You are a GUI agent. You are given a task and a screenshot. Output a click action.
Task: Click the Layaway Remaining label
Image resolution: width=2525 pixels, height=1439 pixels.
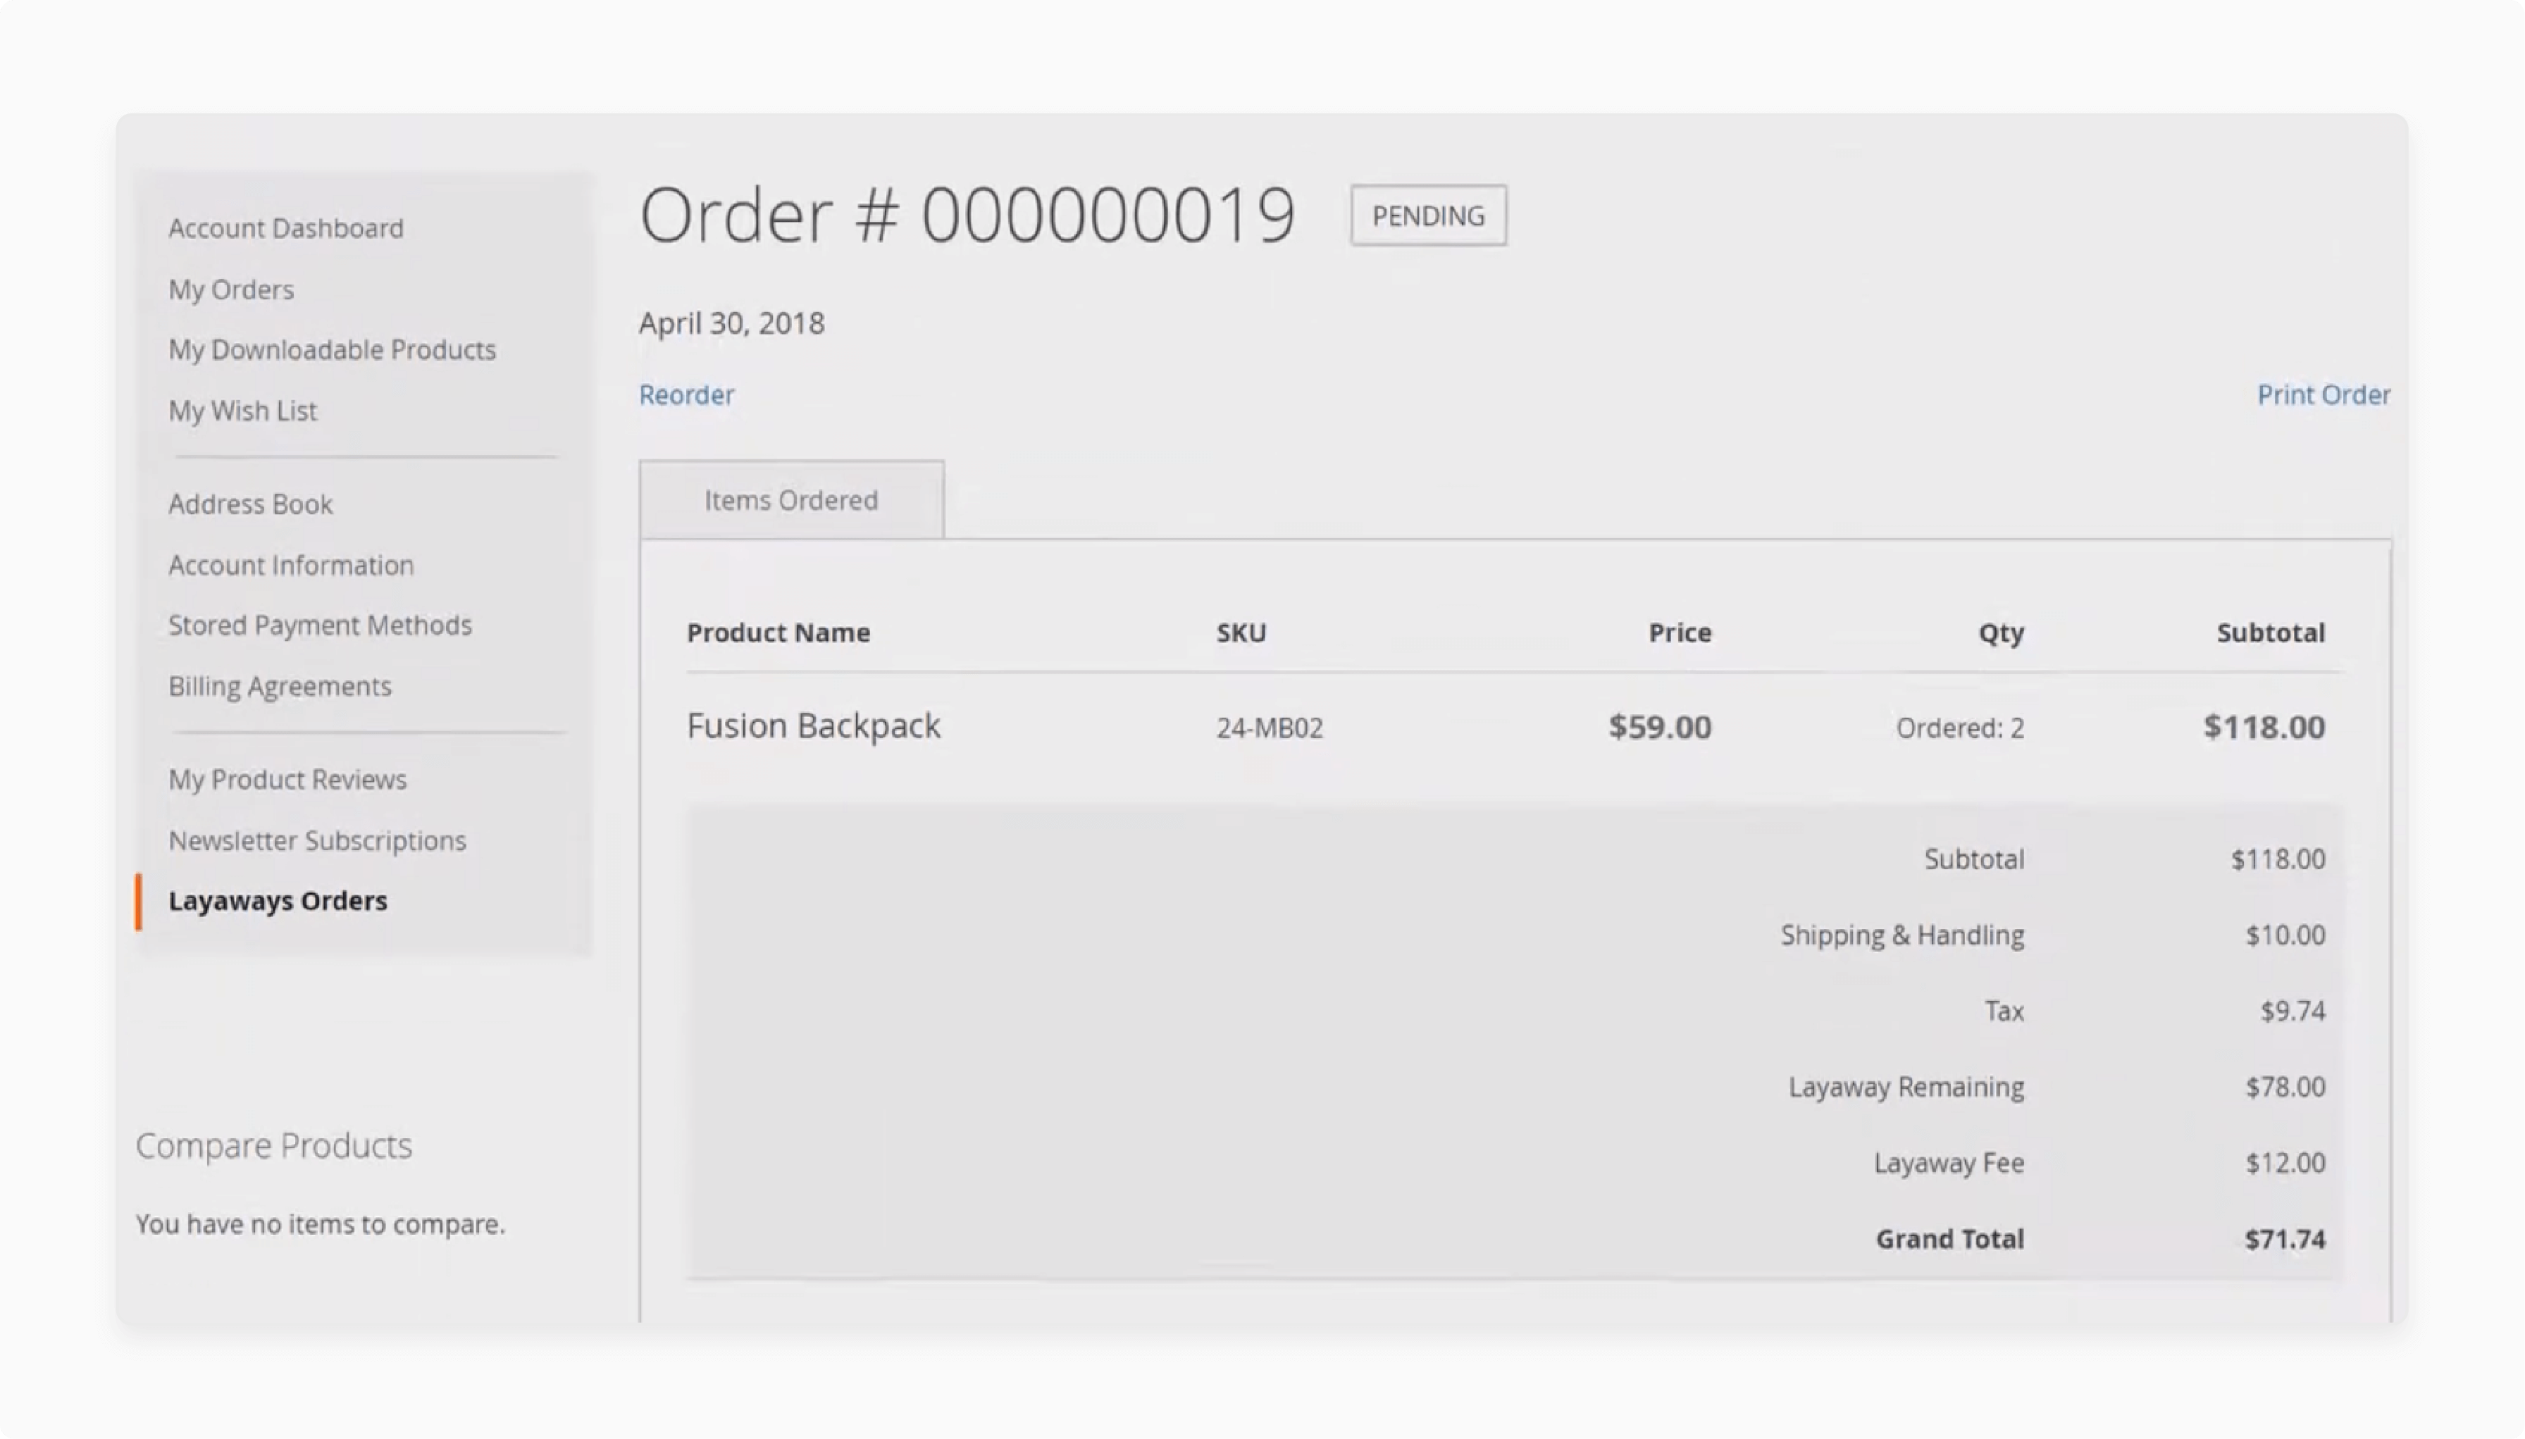point(1906,1087)
